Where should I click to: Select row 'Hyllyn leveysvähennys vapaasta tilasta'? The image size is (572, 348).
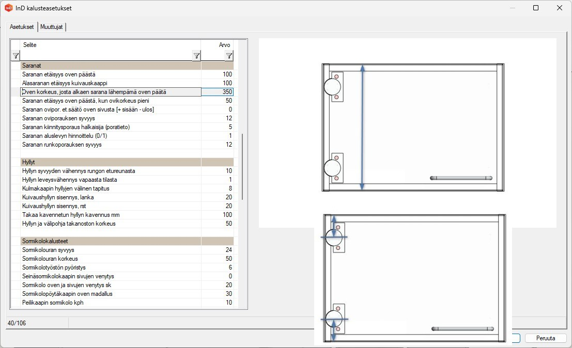[x=127, y=180]
